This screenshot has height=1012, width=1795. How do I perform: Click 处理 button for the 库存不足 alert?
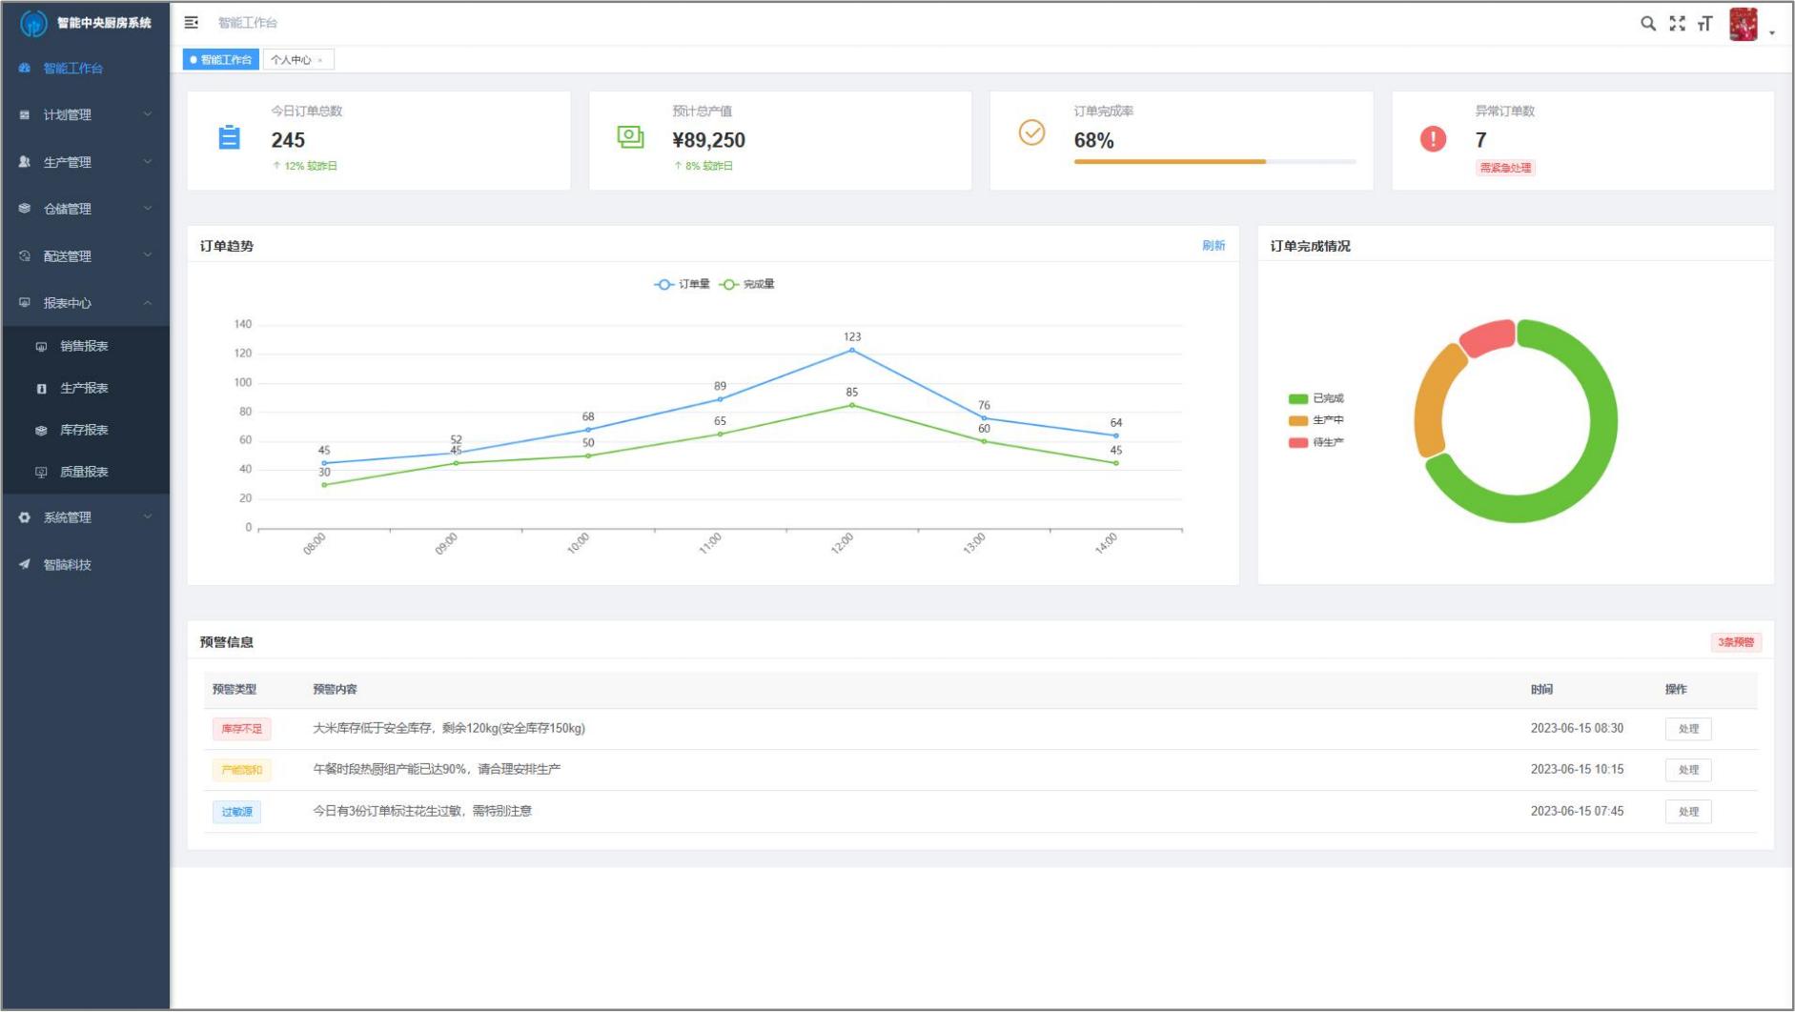[1687, 729]
